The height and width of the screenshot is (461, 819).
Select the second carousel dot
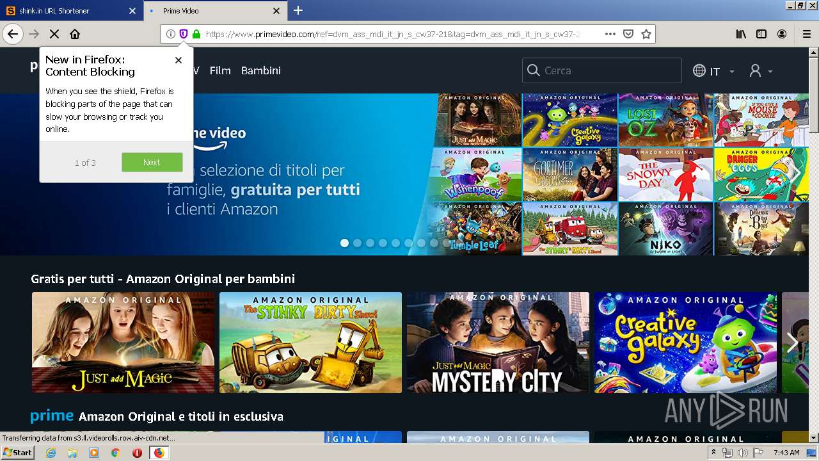pyautogui.click(x=357, y=243)
